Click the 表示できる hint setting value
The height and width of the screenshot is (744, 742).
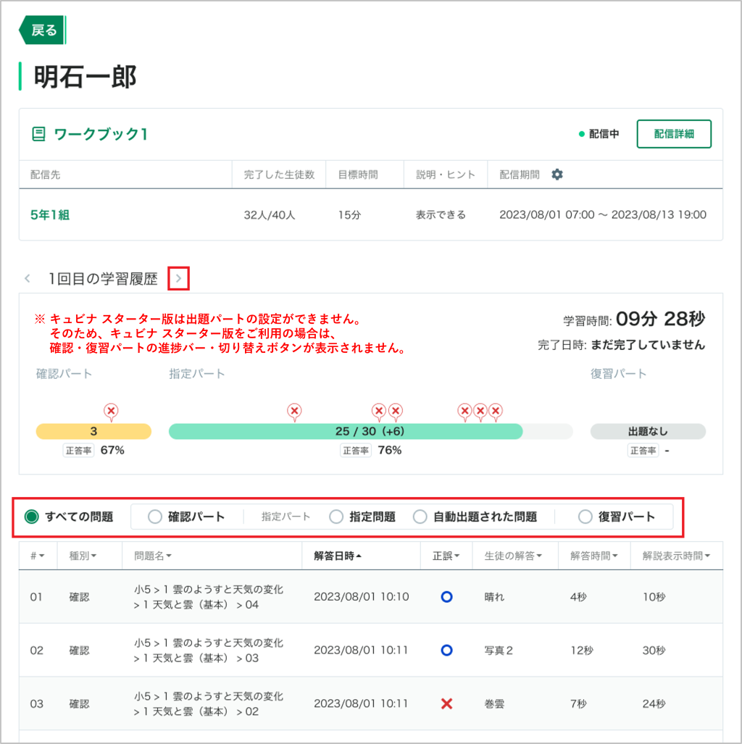point(441,215)
